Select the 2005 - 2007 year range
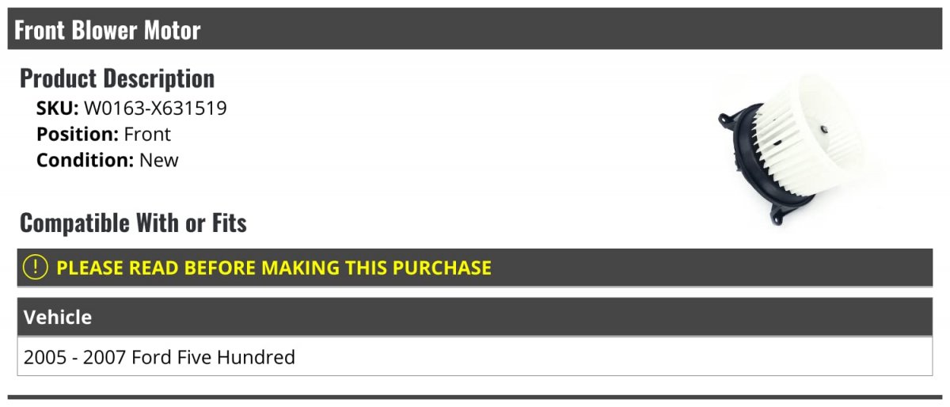 click(75, 357)
